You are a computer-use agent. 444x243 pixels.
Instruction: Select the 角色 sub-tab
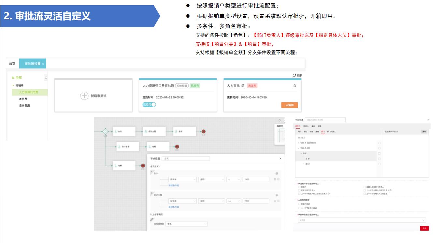pos(317,131)
